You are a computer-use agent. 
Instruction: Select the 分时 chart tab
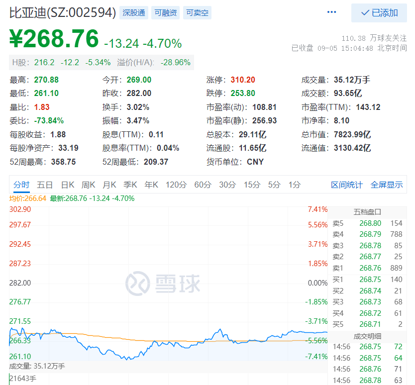pyautogui.click(x=21, y=185)
